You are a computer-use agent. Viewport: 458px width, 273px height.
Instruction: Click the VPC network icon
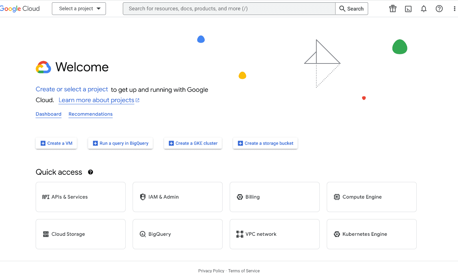(240, 234)
